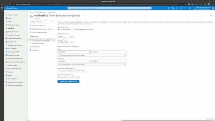Viewport: 215px width, 121px height.
Task: Go to labstorageazure breadcrumb link
Action: 41,12
